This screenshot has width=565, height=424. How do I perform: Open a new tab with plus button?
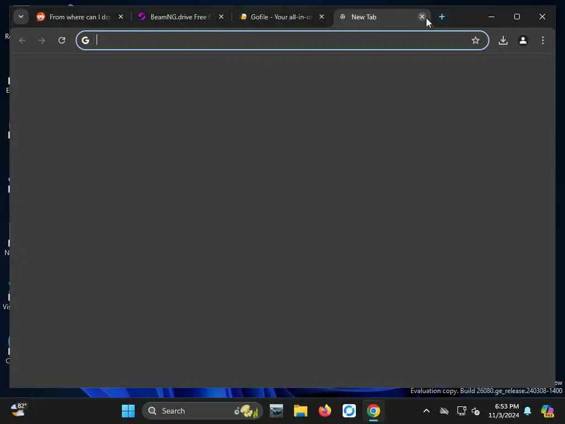442,17
